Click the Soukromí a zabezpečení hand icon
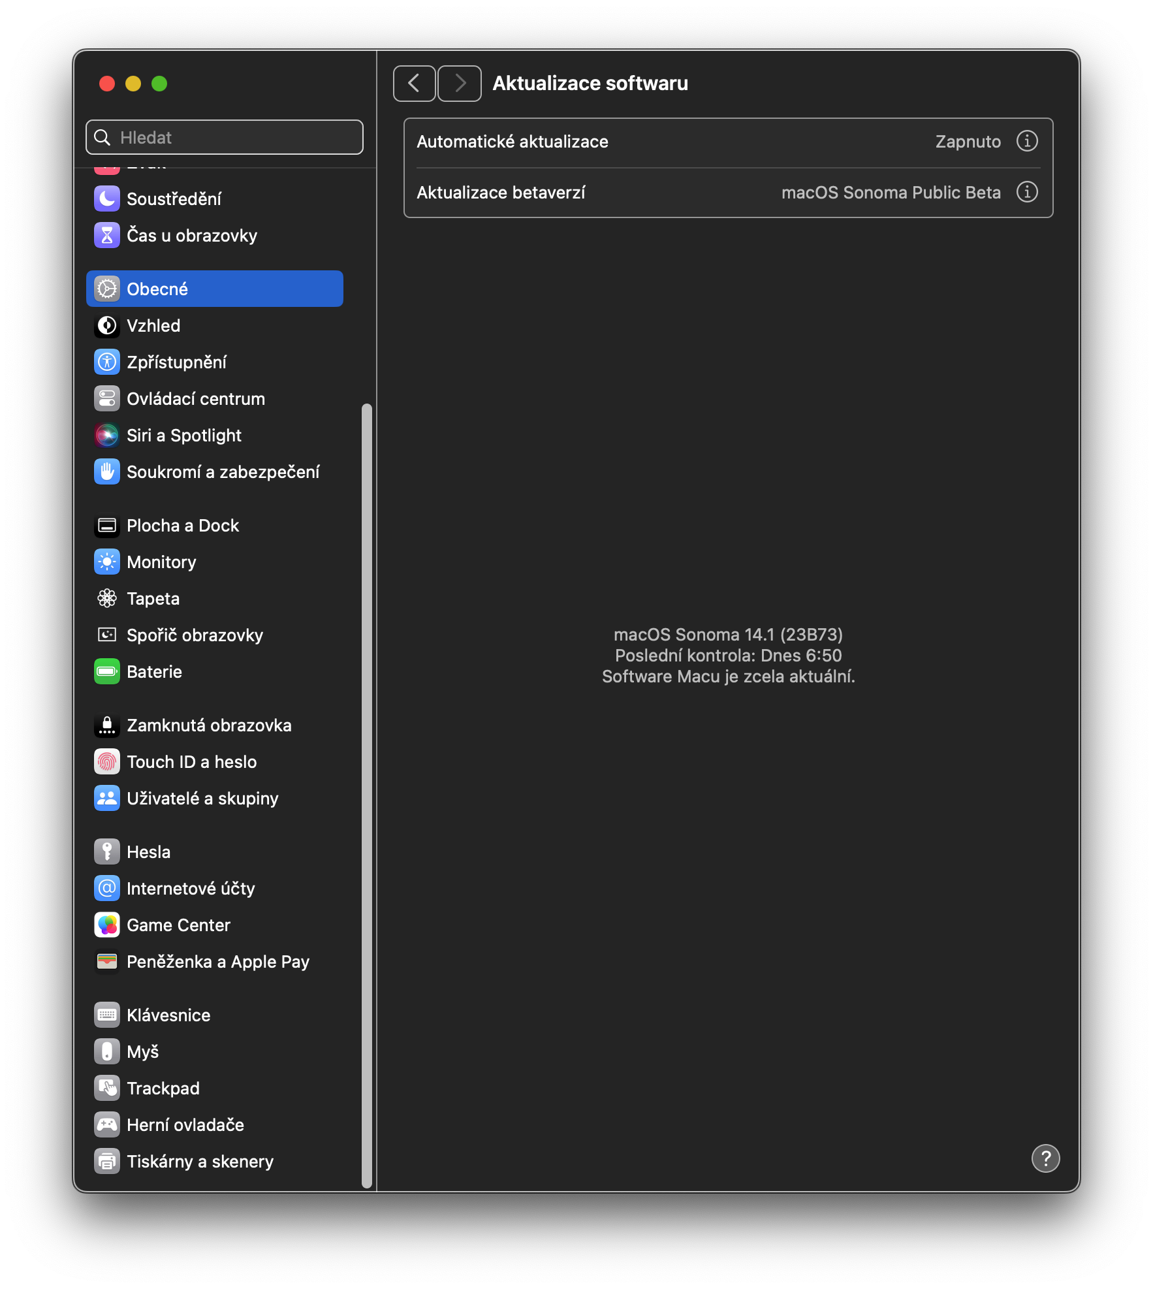This screenshot has height=1289, width=1153. 107,471
